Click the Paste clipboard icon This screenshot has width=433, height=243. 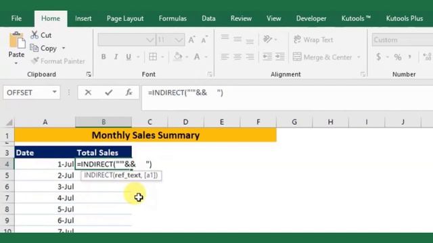17,40
